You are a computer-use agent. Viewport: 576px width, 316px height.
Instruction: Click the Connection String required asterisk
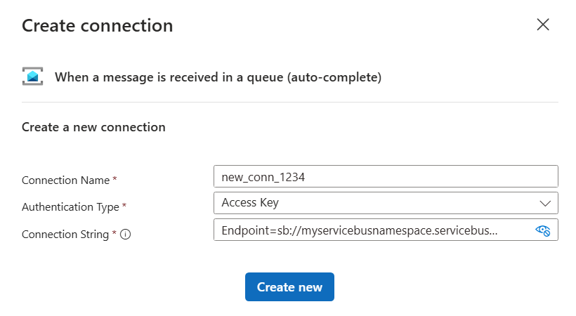coord(114,234)
